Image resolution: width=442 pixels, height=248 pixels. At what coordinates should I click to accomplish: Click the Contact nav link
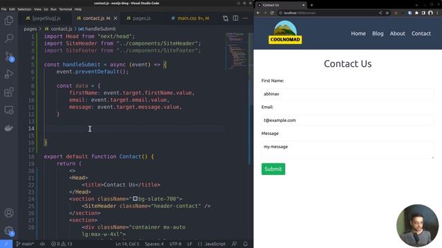click(421, 34)
